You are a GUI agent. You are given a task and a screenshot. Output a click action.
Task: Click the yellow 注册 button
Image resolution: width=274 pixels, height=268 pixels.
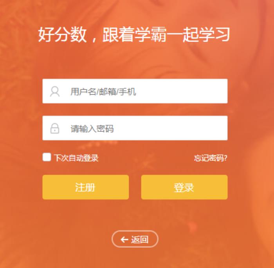pos(86,187)
